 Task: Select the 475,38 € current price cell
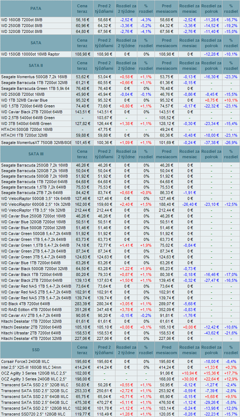tap(82, 402)
